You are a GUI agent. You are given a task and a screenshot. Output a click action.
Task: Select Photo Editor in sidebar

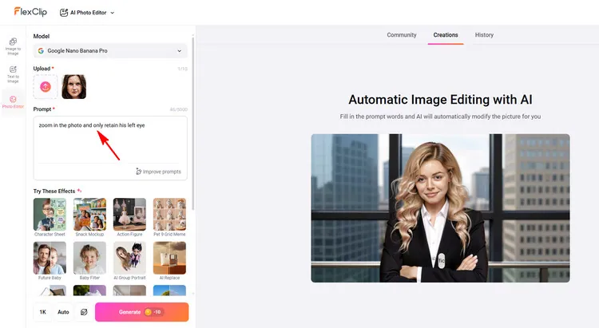click(x=13, y=102)
